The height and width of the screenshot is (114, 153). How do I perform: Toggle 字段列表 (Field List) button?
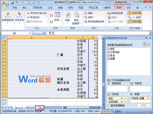pyautogui.click(x=135, y=13)
